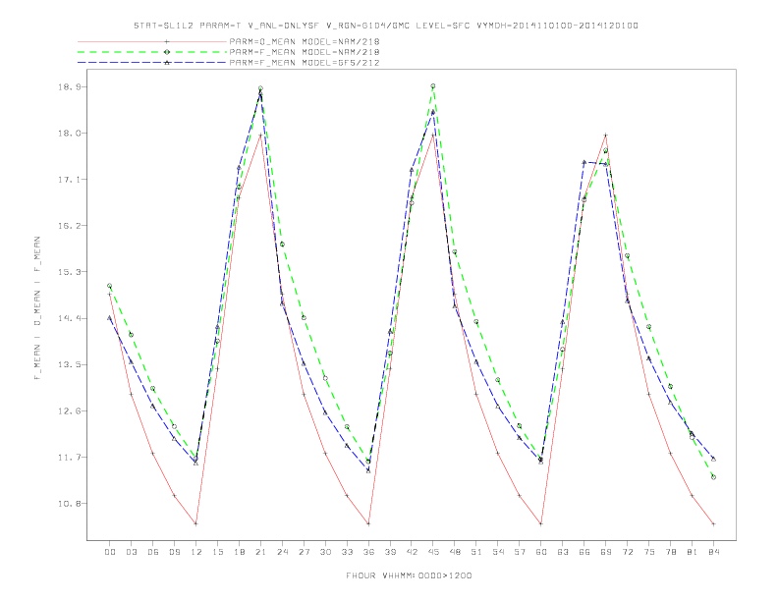
Task: Click x-axis forecast hour label 75
Action: [649, 552]
